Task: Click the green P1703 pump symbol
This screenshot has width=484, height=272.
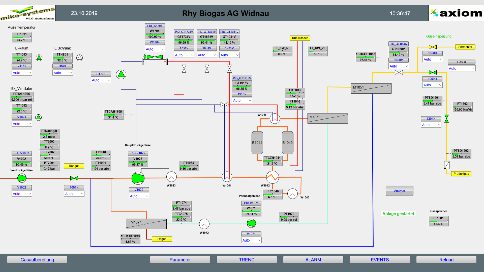Action: click(x=121, y=74)
